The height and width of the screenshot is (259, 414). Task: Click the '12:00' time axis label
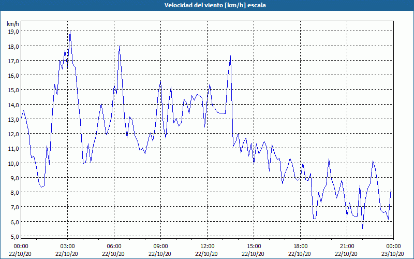pos(208,247)
